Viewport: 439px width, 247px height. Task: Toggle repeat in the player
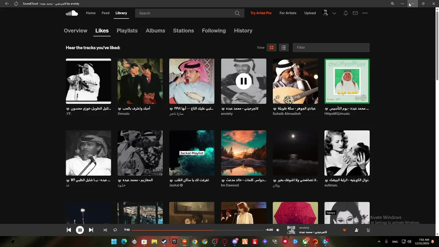pos(115,230)
